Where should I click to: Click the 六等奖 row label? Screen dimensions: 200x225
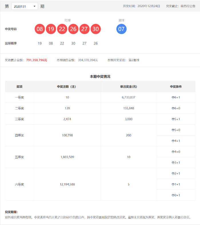pyautogui.click(x=19, y=184)
